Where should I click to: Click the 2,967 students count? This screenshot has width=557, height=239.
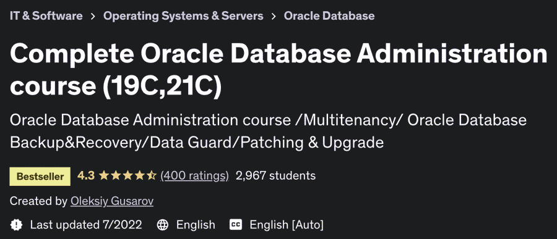pyautogui.click(x=275, y=175)
